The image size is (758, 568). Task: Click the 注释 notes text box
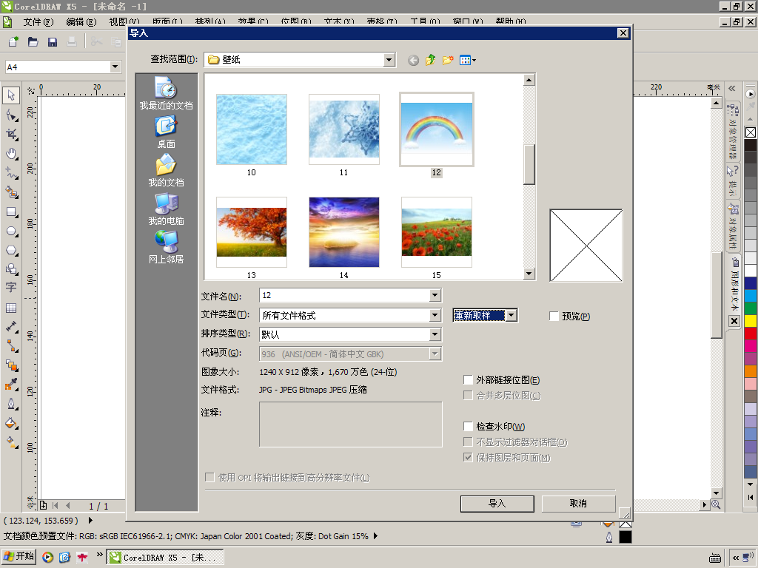(x=350, y=424)
